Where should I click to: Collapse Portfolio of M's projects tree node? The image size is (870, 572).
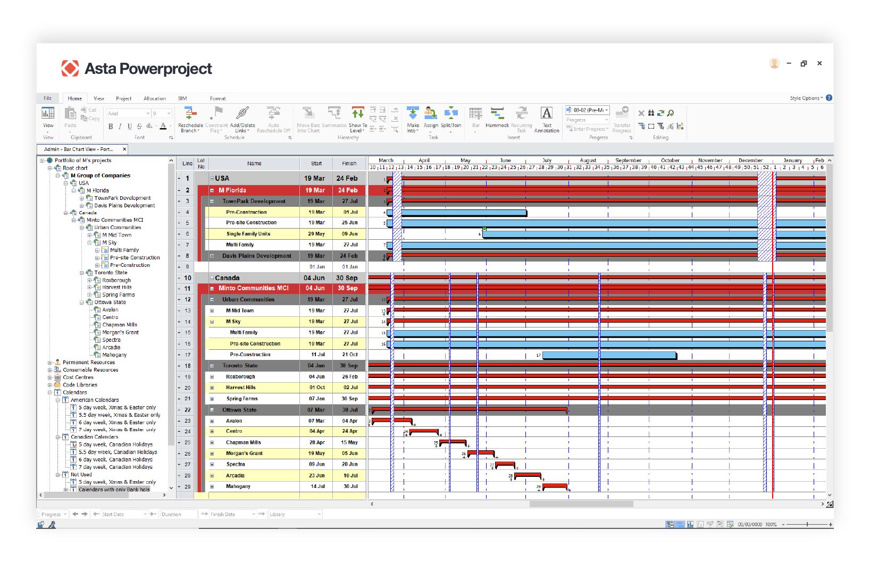42,161
